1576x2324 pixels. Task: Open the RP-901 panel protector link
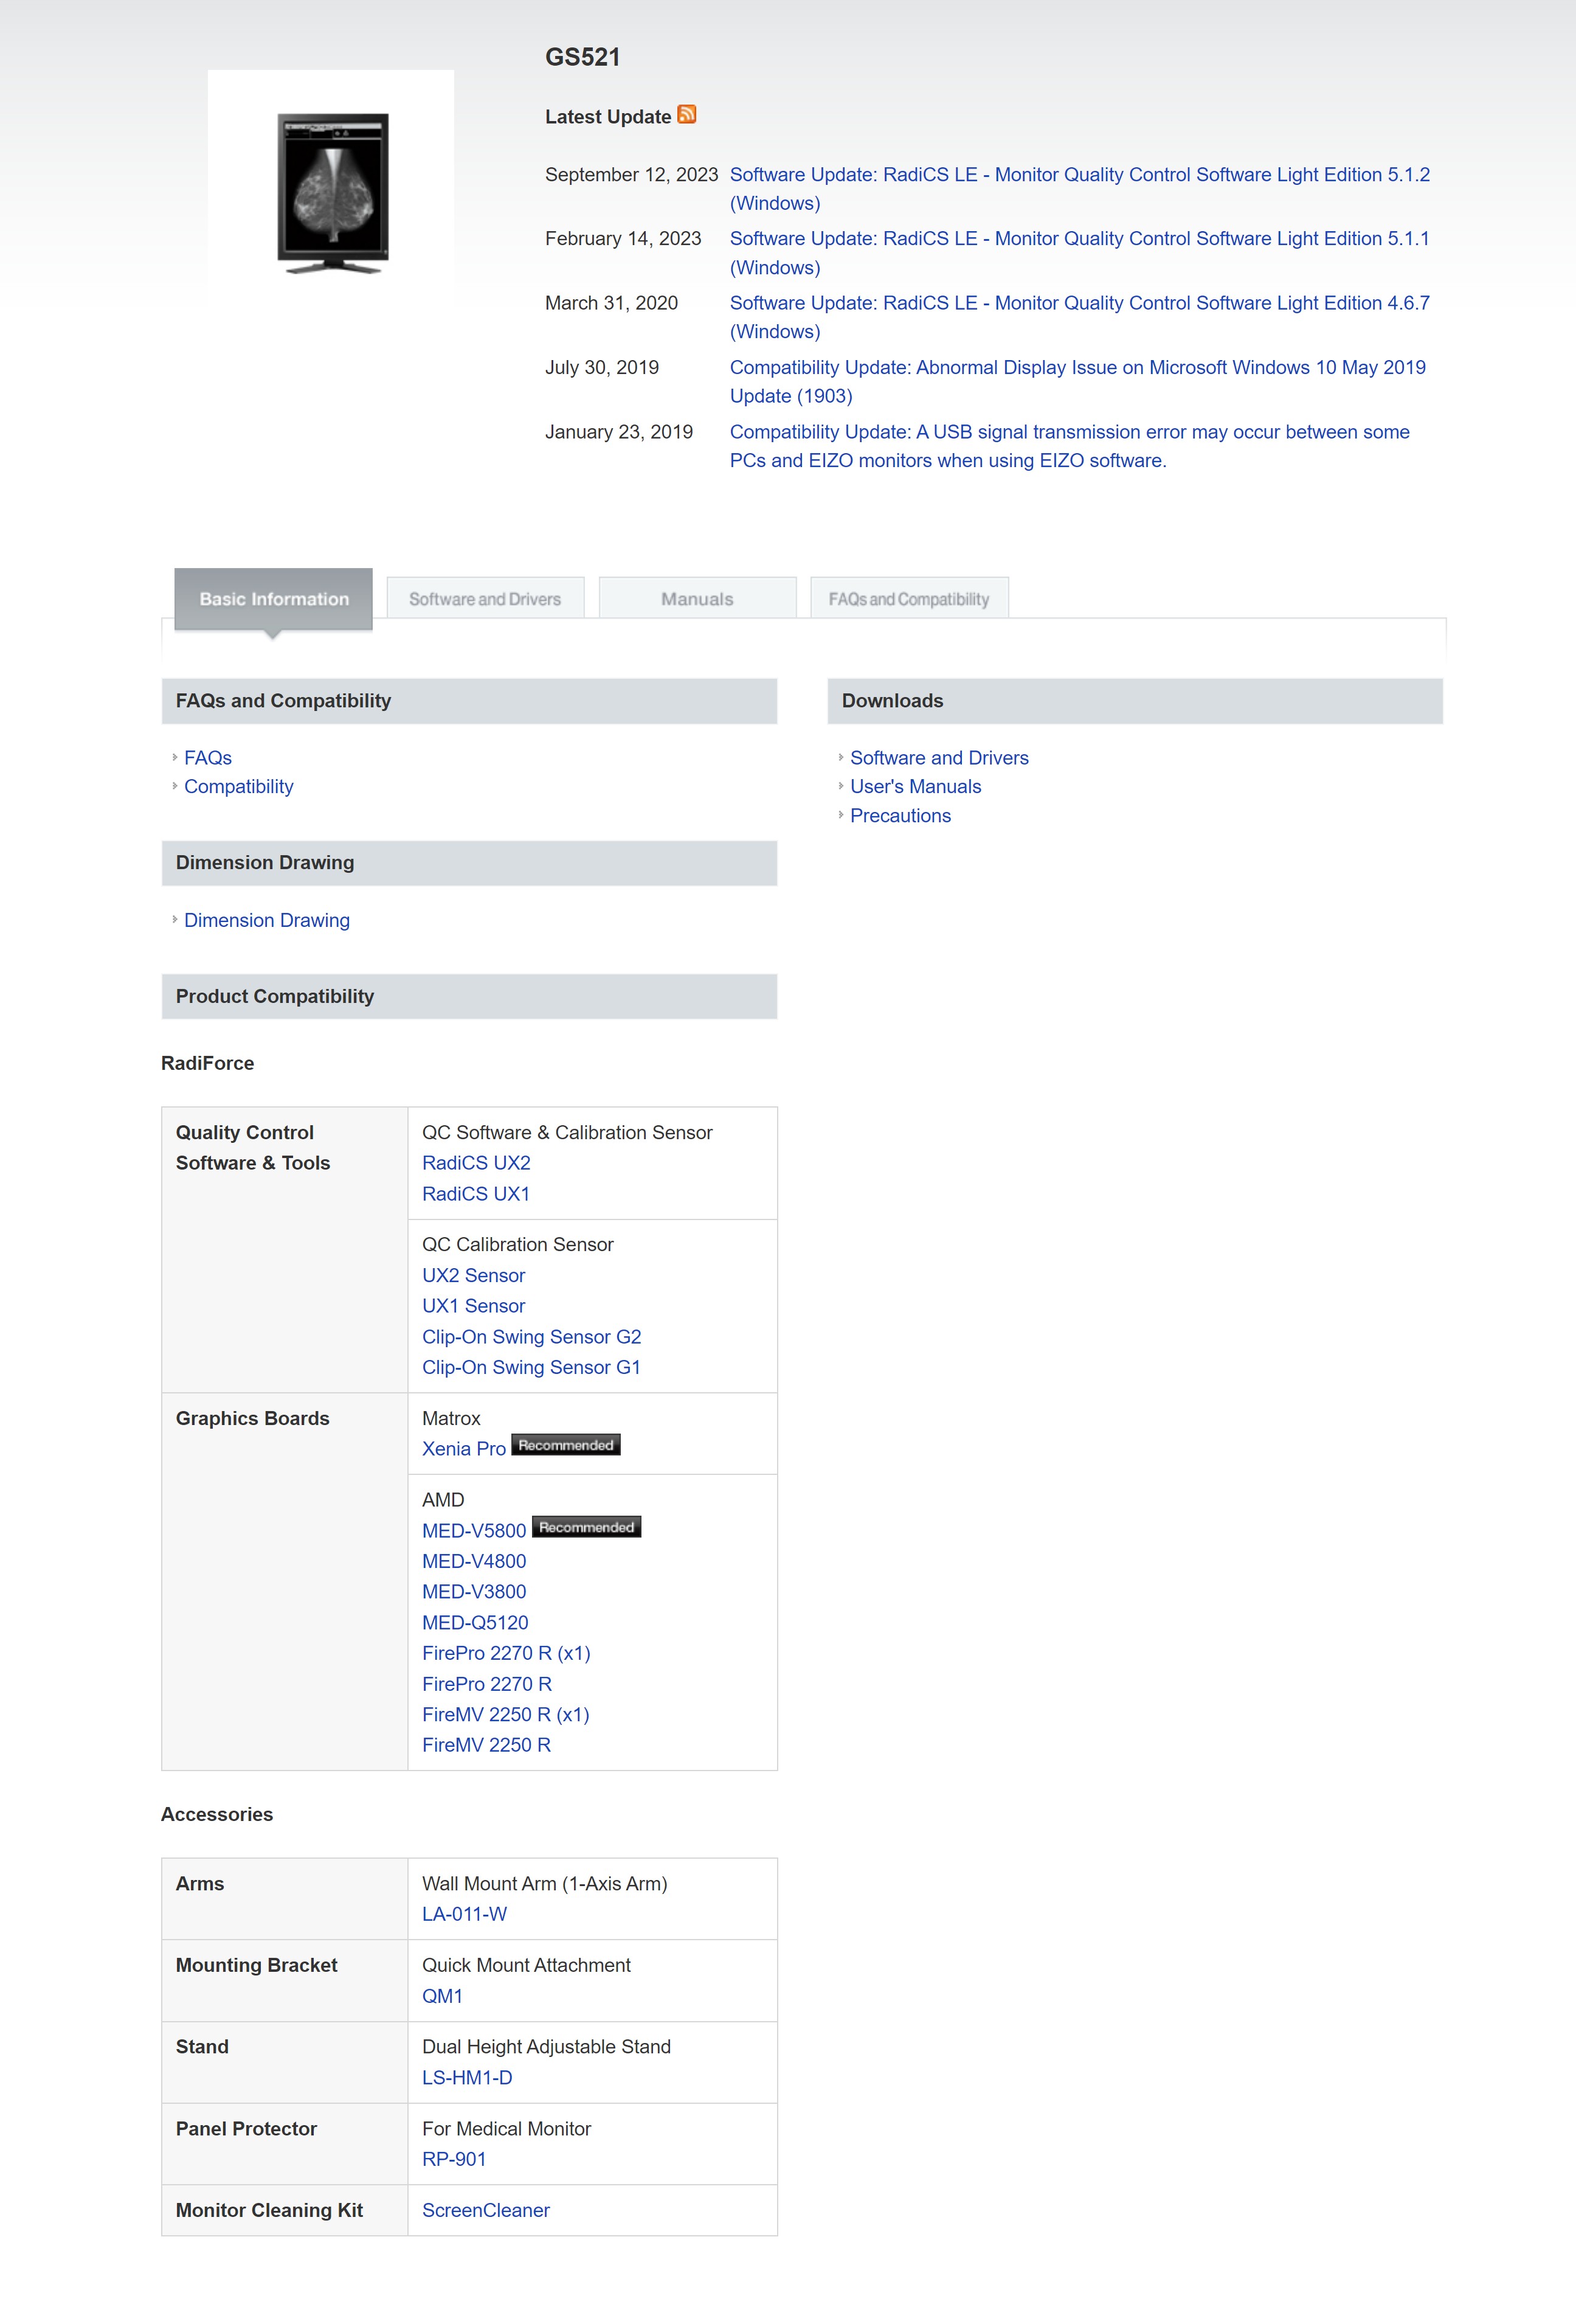click(454, 2159)
